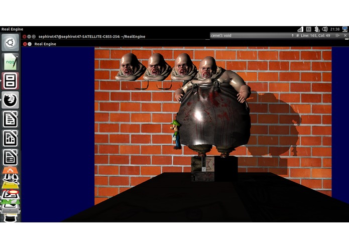Open the editor split view dropdown

[x=337, y=36]
